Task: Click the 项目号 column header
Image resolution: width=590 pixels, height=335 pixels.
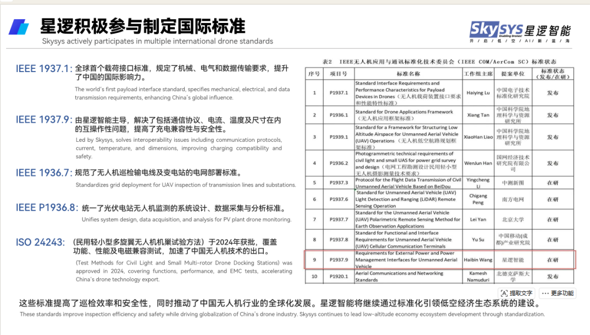Action: click(x=338, y=74)
